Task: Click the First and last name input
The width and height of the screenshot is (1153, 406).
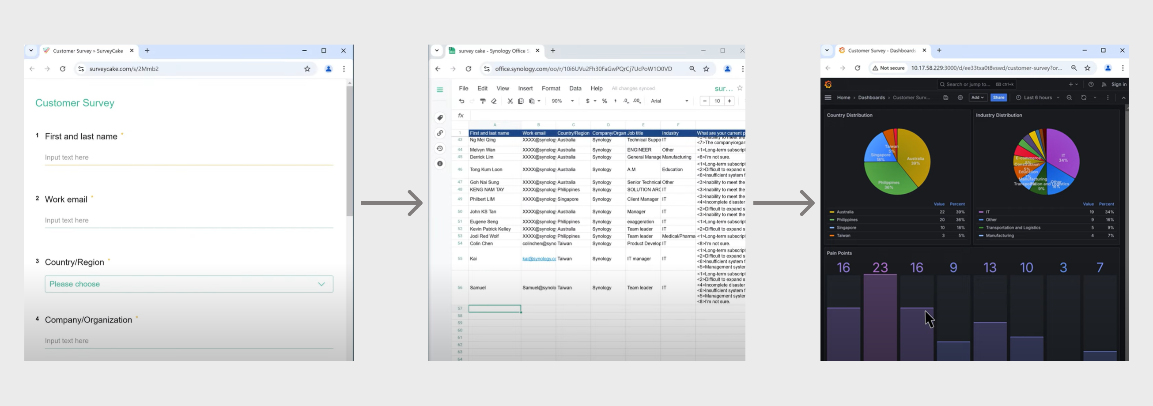Action: [189, 158]
